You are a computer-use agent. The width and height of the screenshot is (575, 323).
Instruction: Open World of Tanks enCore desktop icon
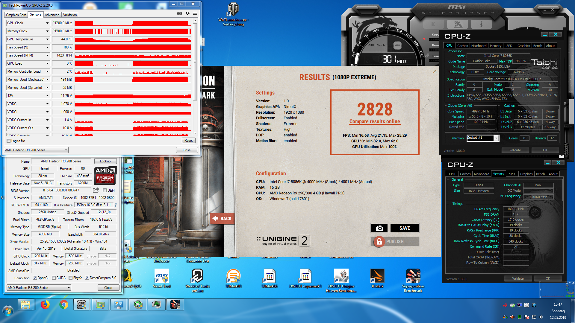(x=198, y=280)
